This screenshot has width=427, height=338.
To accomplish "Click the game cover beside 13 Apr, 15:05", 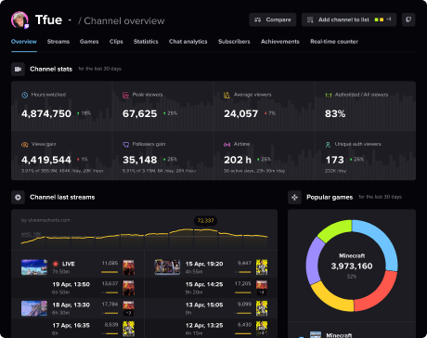I will (x=262, y=308).
